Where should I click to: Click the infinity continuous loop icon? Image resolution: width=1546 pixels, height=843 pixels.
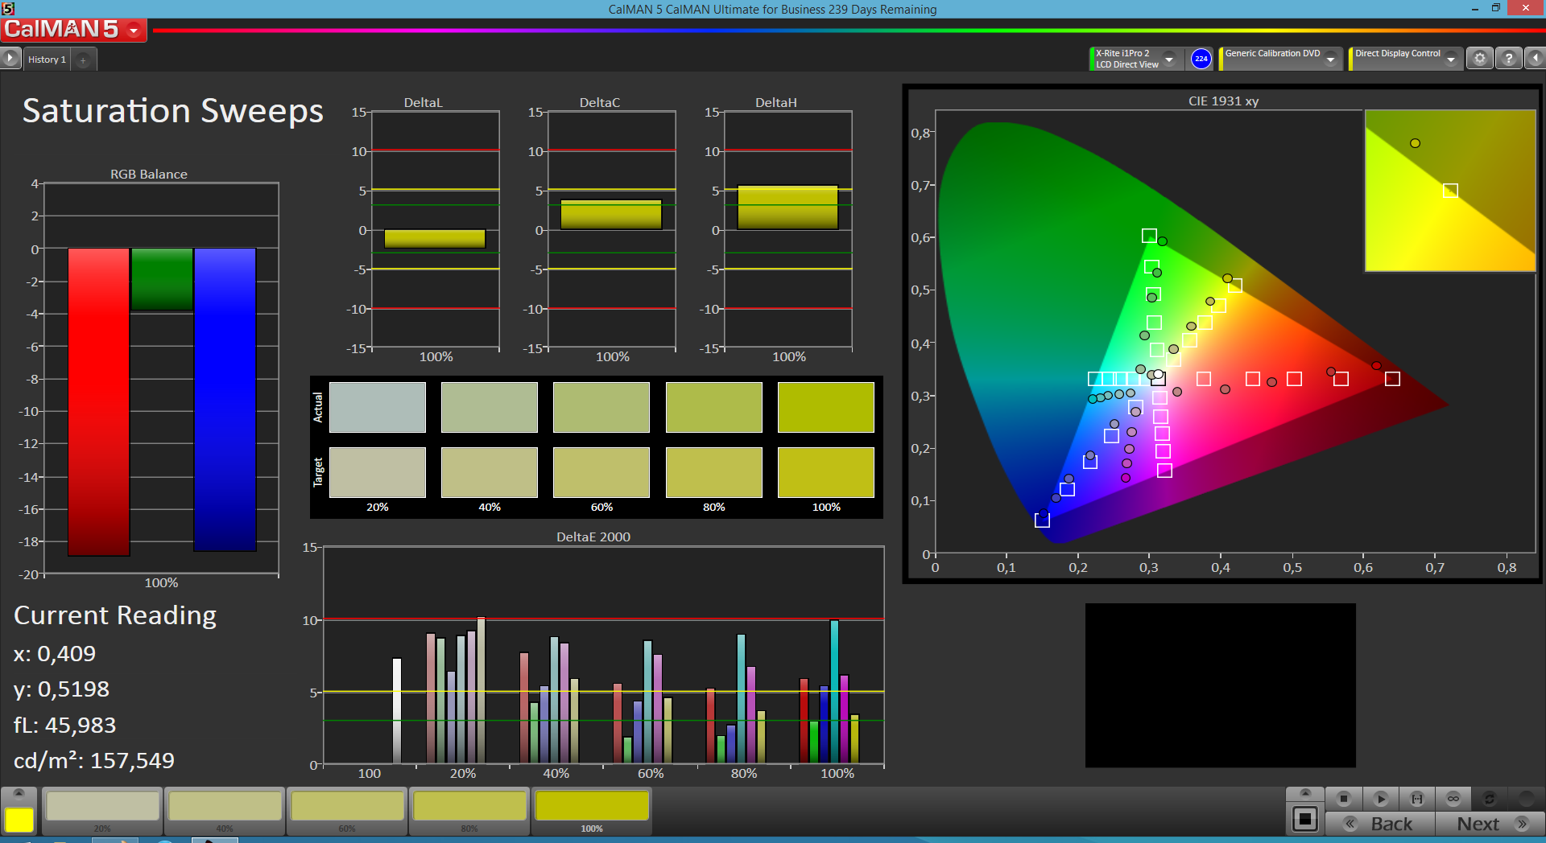tap(1453, 799)
